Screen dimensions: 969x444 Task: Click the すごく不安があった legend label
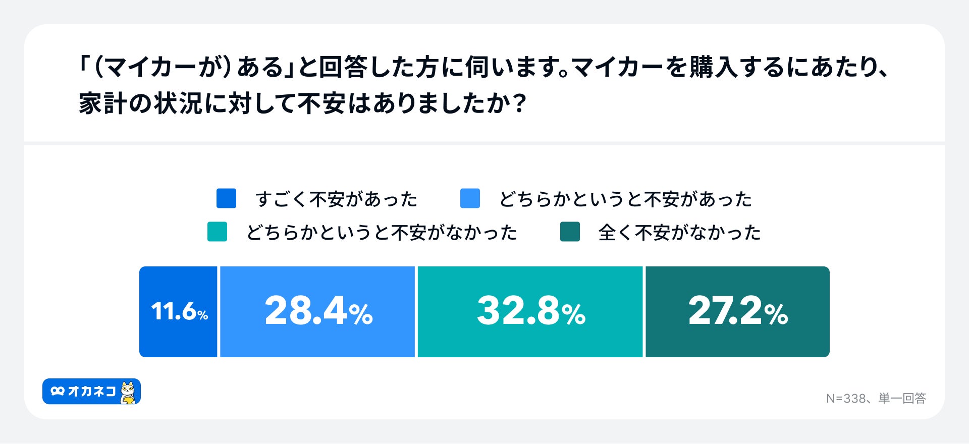pyautogui.click(x=336, y=199)
